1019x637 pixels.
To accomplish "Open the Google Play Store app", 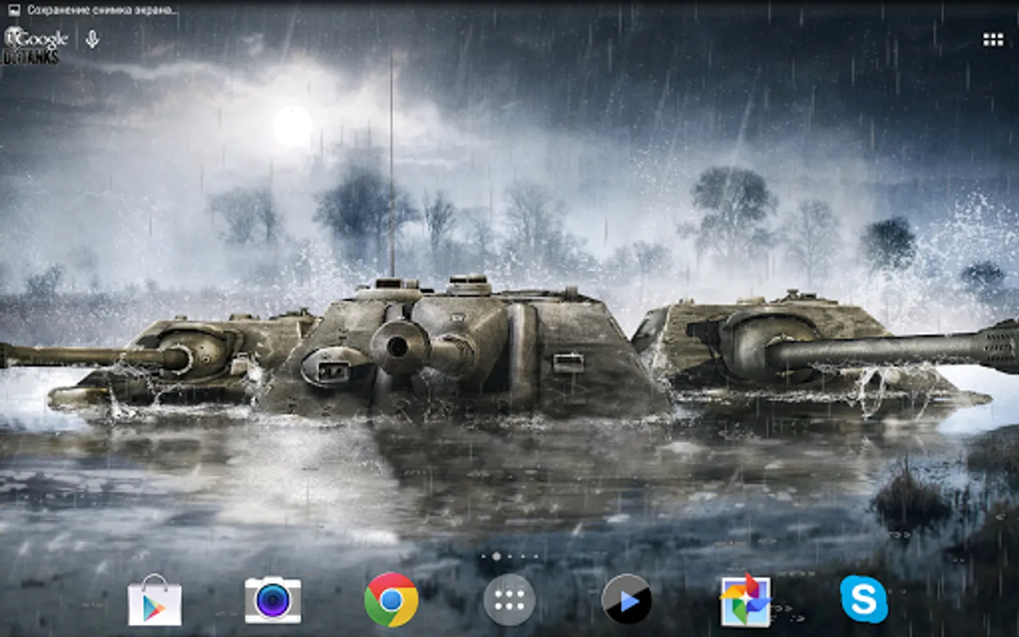I will tap(155, 600).
